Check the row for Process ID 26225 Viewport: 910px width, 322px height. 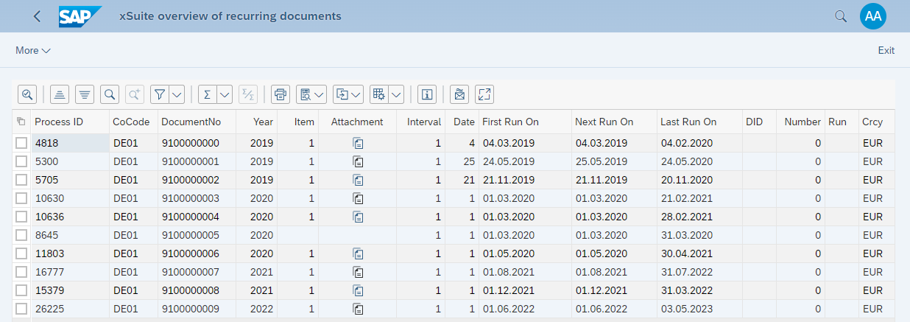point(21,309)
